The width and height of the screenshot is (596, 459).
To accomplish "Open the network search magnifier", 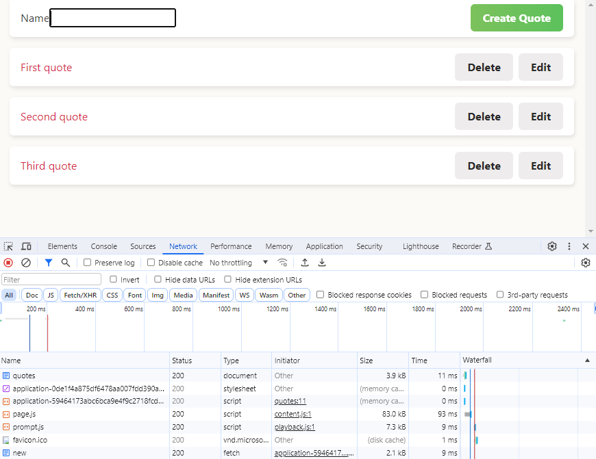I will coord(66,263).
